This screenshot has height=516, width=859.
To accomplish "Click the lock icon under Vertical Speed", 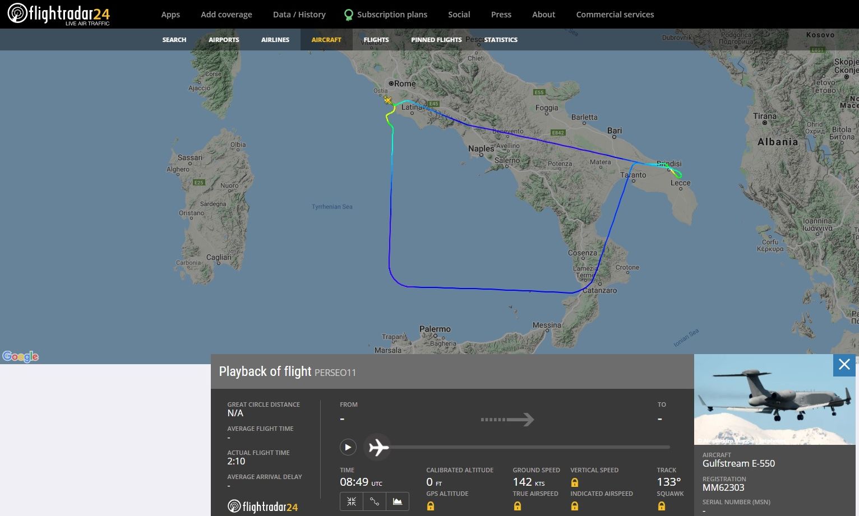I will pos(575,482).
